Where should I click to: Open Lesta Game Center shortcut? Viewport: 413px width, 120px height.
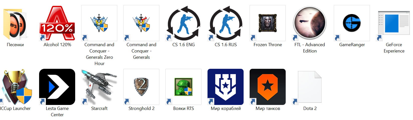click(57, 87)
